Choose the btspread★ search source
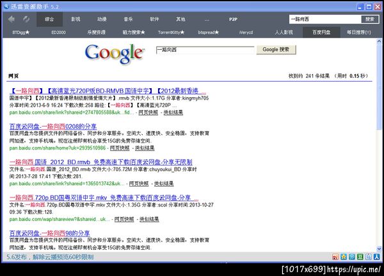 click(x=209, y=33)
